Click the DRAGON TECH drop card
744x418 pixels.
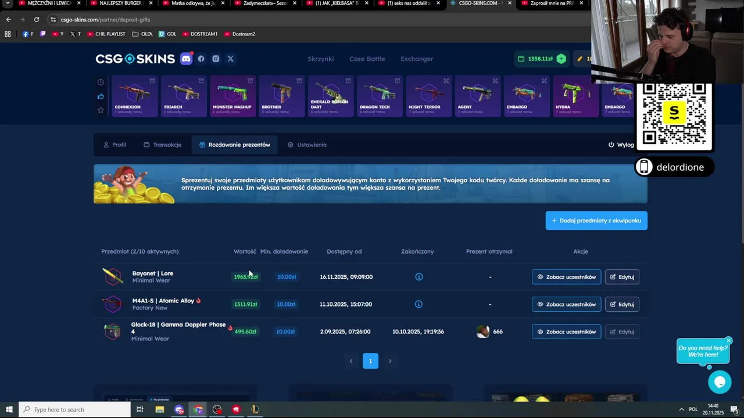pyautogui.click(x=380, y=96)
